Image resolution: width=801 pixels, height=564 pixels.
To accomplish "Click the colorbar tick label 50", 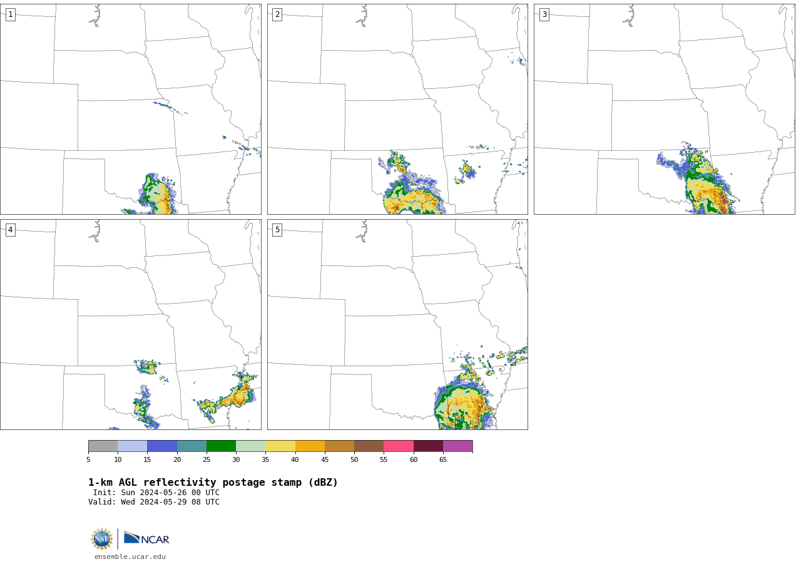I will pyautogui.click(x=354, y=459).
